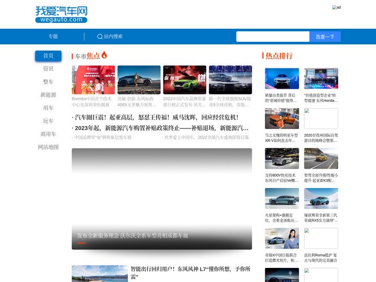Screen dimensions: 376x282
Task: Open the link 法拉利Roma抵沪 复古与现代
Action: 321,258
